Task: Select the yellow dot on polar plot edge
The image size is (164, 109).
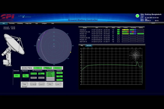Action: tap(71, 52)
